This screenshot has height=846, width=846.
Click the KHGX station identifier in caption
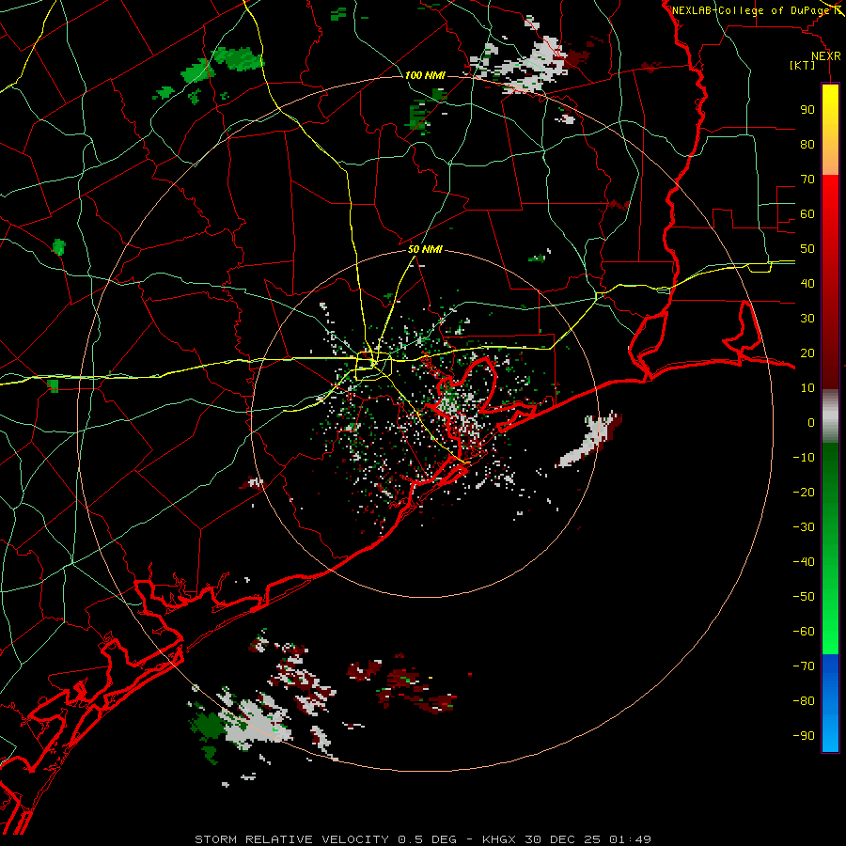click(x=500, y=839)
